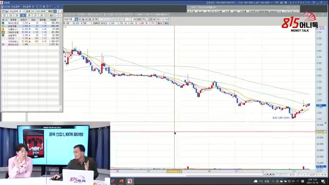This screenshot has height=185, width=329.
Task: Open the taskbar clock showing 2021-12-16
Action: click(313, 181)
